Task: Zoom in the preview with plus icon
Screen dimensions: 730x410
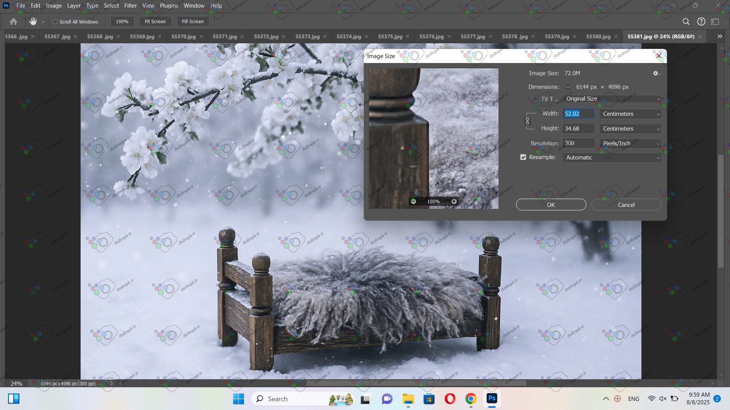Action: tap(454, 202)
